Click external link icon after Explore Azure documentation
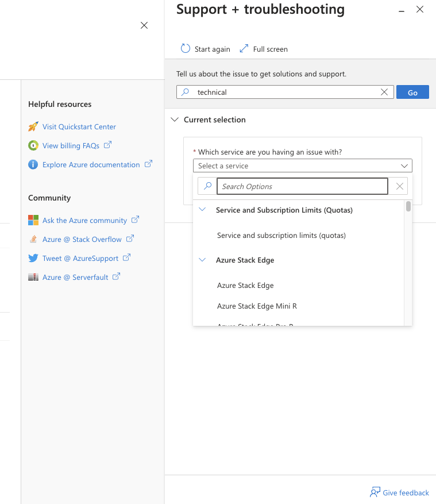 148,164
